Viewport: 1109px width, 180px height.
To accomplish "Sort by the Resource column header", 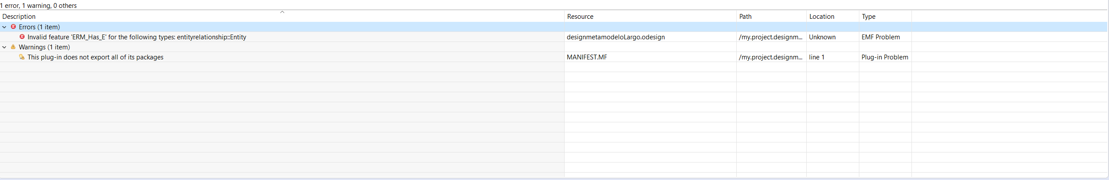I will coord(650,17).
